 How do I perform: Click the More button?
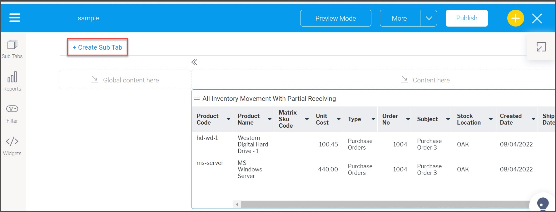[400, 18]
